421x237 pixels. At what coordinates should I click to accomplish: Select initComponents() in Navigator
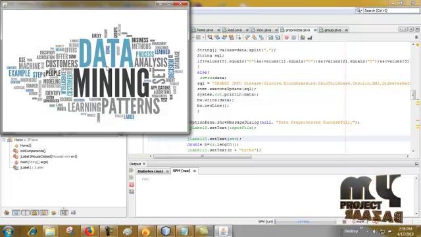[33, 151]
